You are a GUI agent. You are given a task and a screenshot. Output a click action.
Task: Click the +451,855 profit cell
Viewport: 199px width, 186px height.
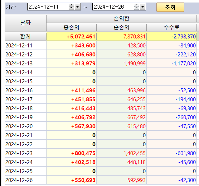click(72, 99)
